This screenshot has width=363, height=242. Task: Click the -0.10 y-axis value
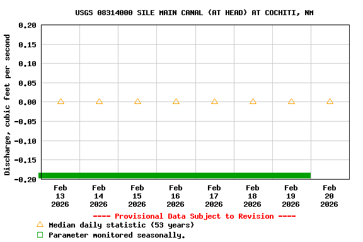click(25, 141)
